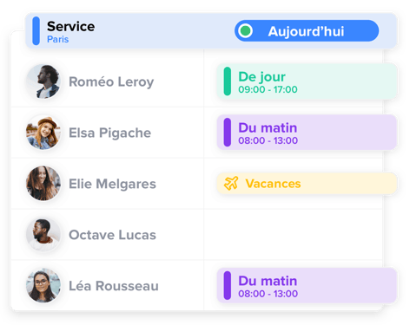Screen dimensions: 410x325
Task: Click the Service header title
Action: (x=70, y=27)
